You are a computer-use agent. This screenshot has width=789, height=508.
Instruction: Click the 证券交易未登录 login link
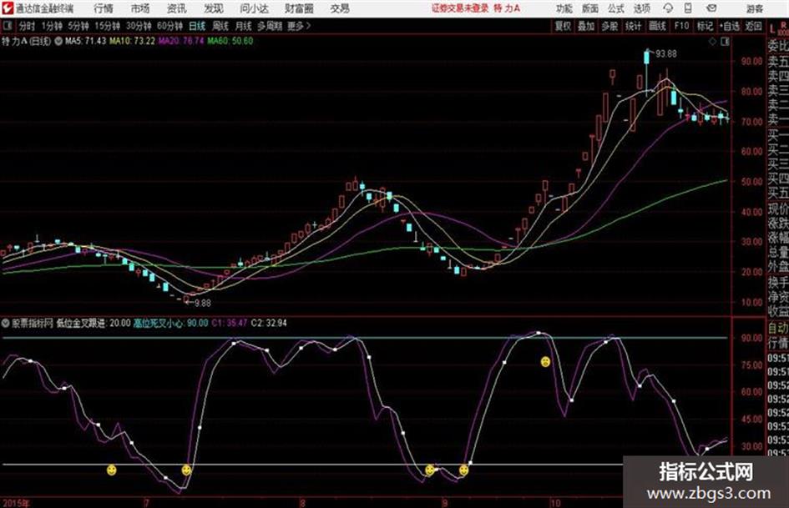tap(460, 8)
